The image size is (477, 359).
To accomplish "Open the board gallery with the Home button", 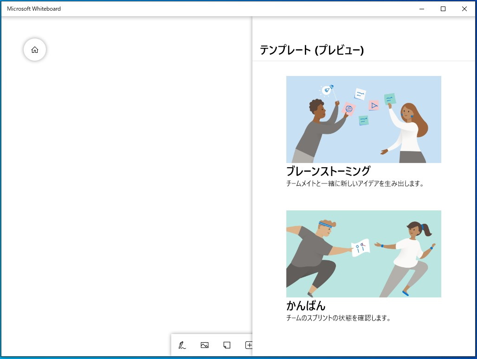I will (34, 50).
